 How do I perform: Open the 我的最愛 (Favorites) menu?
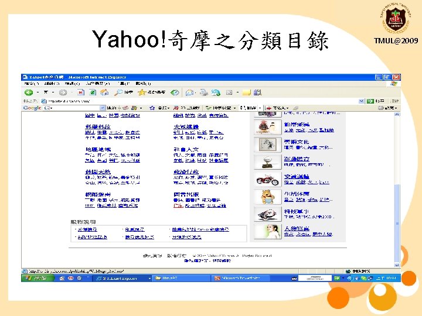[x=98, y=84]
